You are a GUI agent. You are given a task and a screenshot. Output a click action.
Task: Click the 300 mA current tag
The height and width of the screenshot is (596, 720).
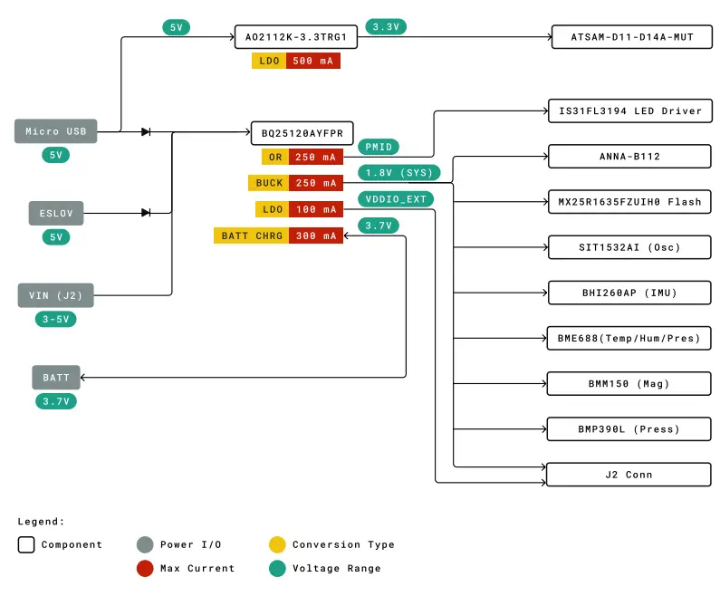(316, 236)
